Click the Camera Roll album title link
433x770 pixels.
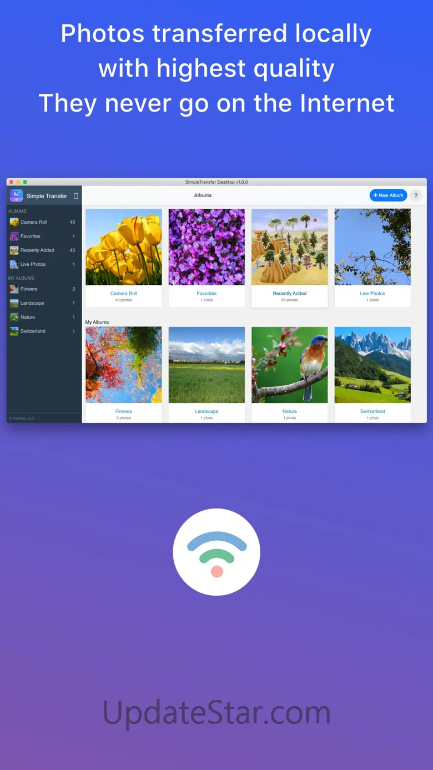pos(124,294)
